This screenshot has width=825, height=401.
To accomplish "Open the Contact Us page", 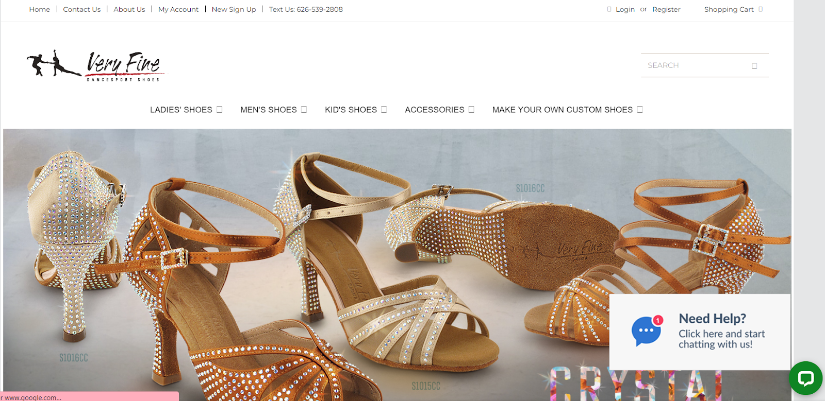I will (x=82, y=9).
